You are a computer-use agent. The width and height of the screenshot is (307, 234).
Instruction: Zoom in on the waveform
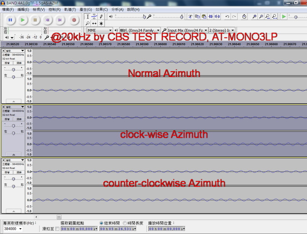pyautogui.click(x=254, y=17)
